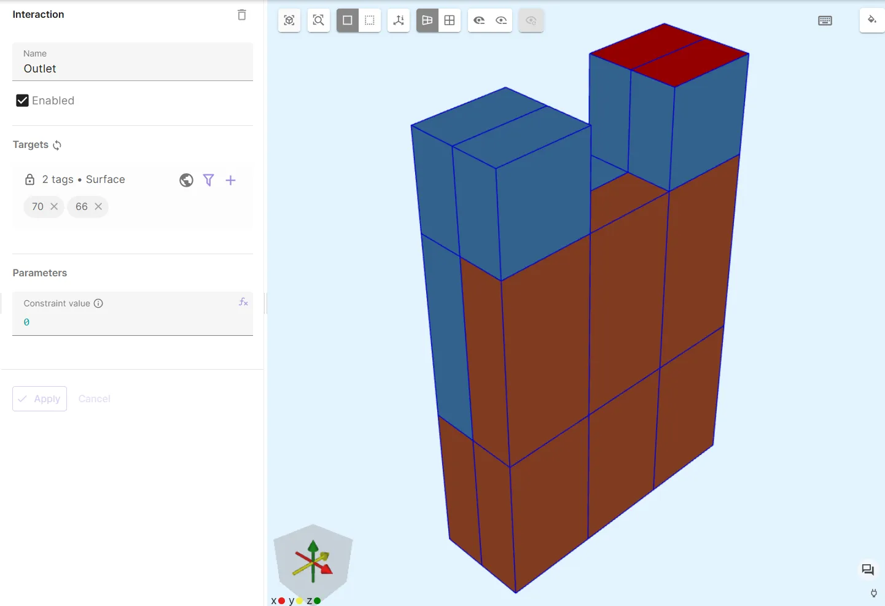Click the Name field containing Outlet
The image size is (885, 606).
click(133, 62)
